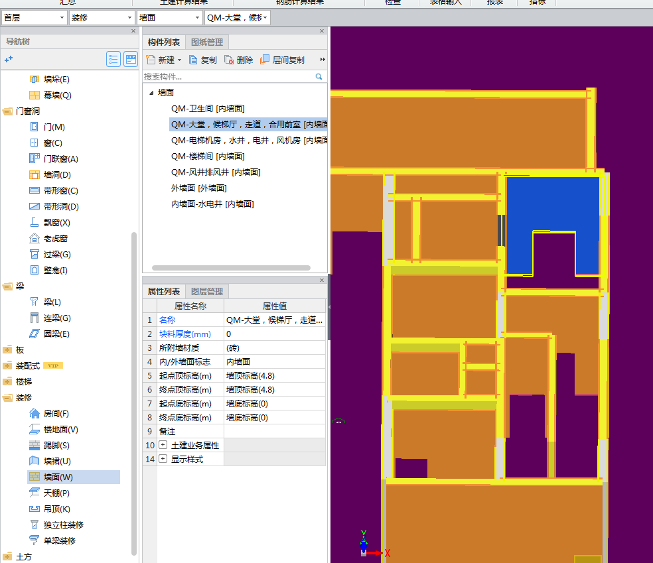Select the 墙面(W) wall finish item
Screen dimensions: 653x563
coord(74,477)
